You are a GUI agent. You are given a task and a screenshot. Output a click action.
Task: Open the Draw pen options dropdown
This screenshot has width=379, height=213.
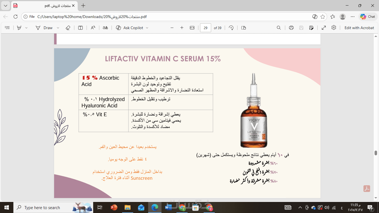point(58,28)
